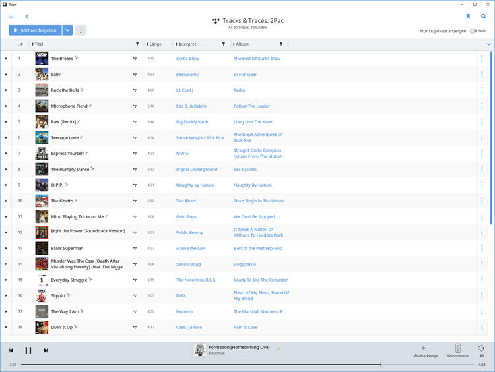Open album Doggystyle link
The image size is (495, 372).
tap(245, 264)
